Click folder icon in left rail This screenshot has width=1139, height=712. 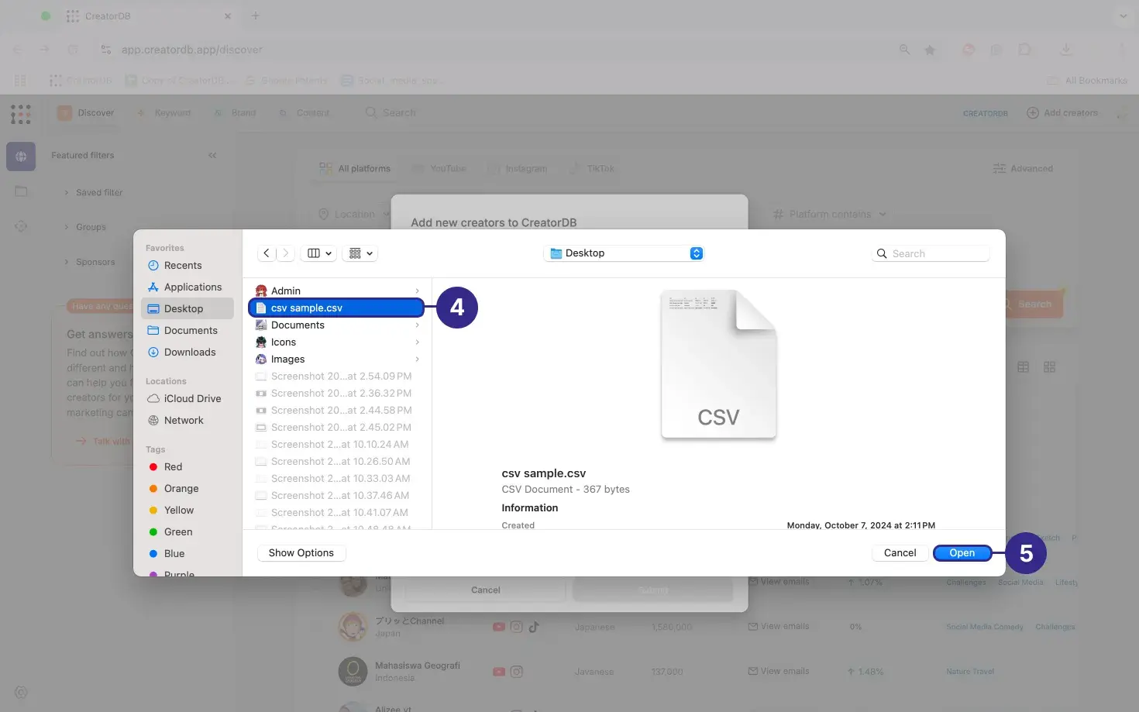tap(21, 191)
